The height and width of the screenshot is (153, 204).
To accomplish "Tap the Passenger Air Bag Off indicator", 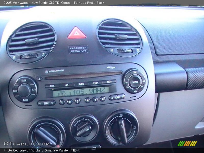I will [x=78, y=49].
